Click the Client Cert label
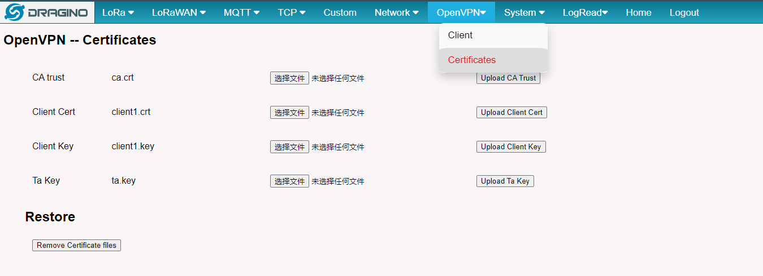Viewport: 763px width, 276px height. [x=54, y=112]
